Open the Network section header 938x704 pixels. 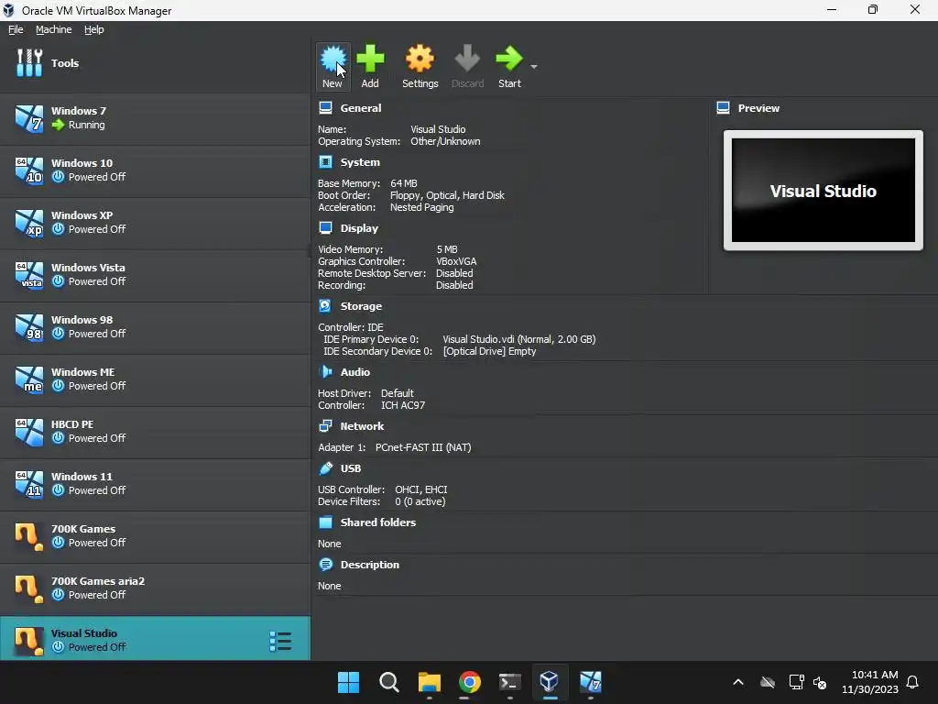362,426
